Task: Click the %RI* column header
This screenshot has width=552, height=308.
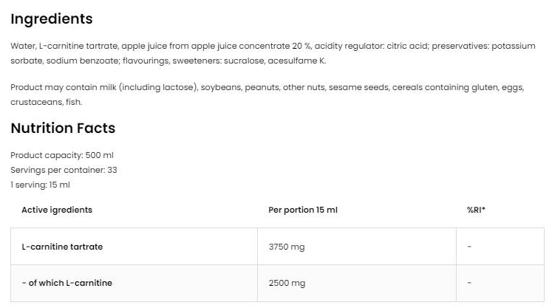Action: pos(476,210)
